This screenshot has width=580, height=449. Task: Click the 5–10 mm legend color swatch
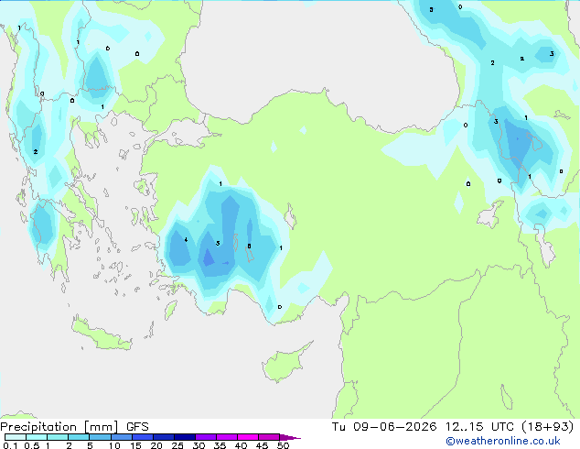pos(101,437)
